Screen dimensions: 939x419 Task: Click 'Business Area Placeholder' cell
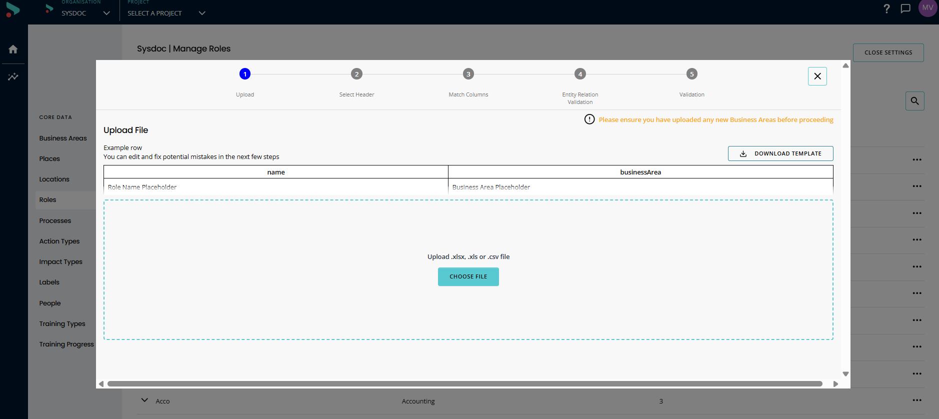point(640,187)
